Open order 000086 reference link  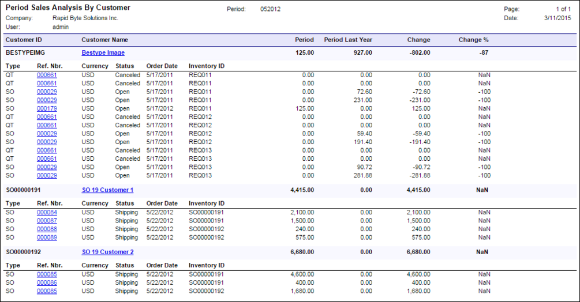(x=47, y=283)
